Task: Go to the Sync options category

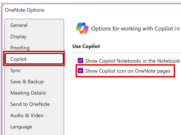Action: click(16, 70)
